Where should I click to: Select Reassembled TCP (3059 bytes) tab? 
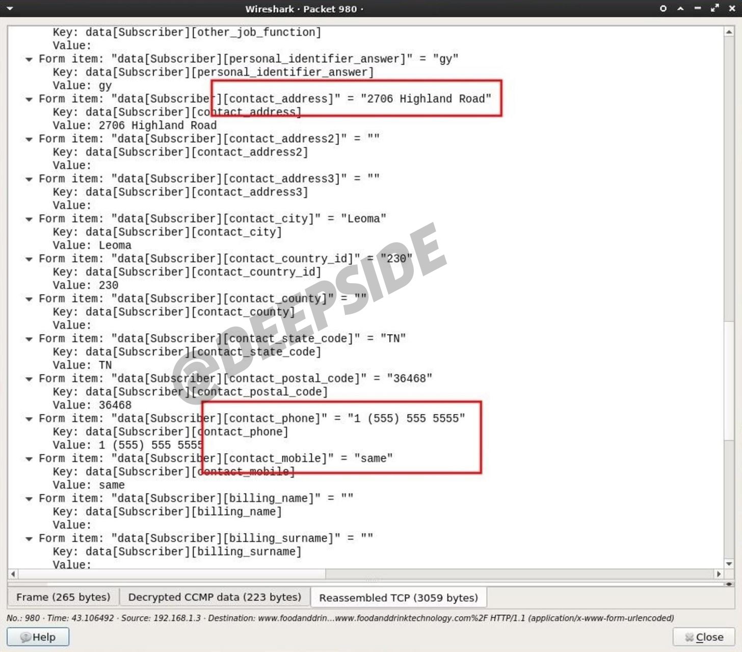pos(398,597)
